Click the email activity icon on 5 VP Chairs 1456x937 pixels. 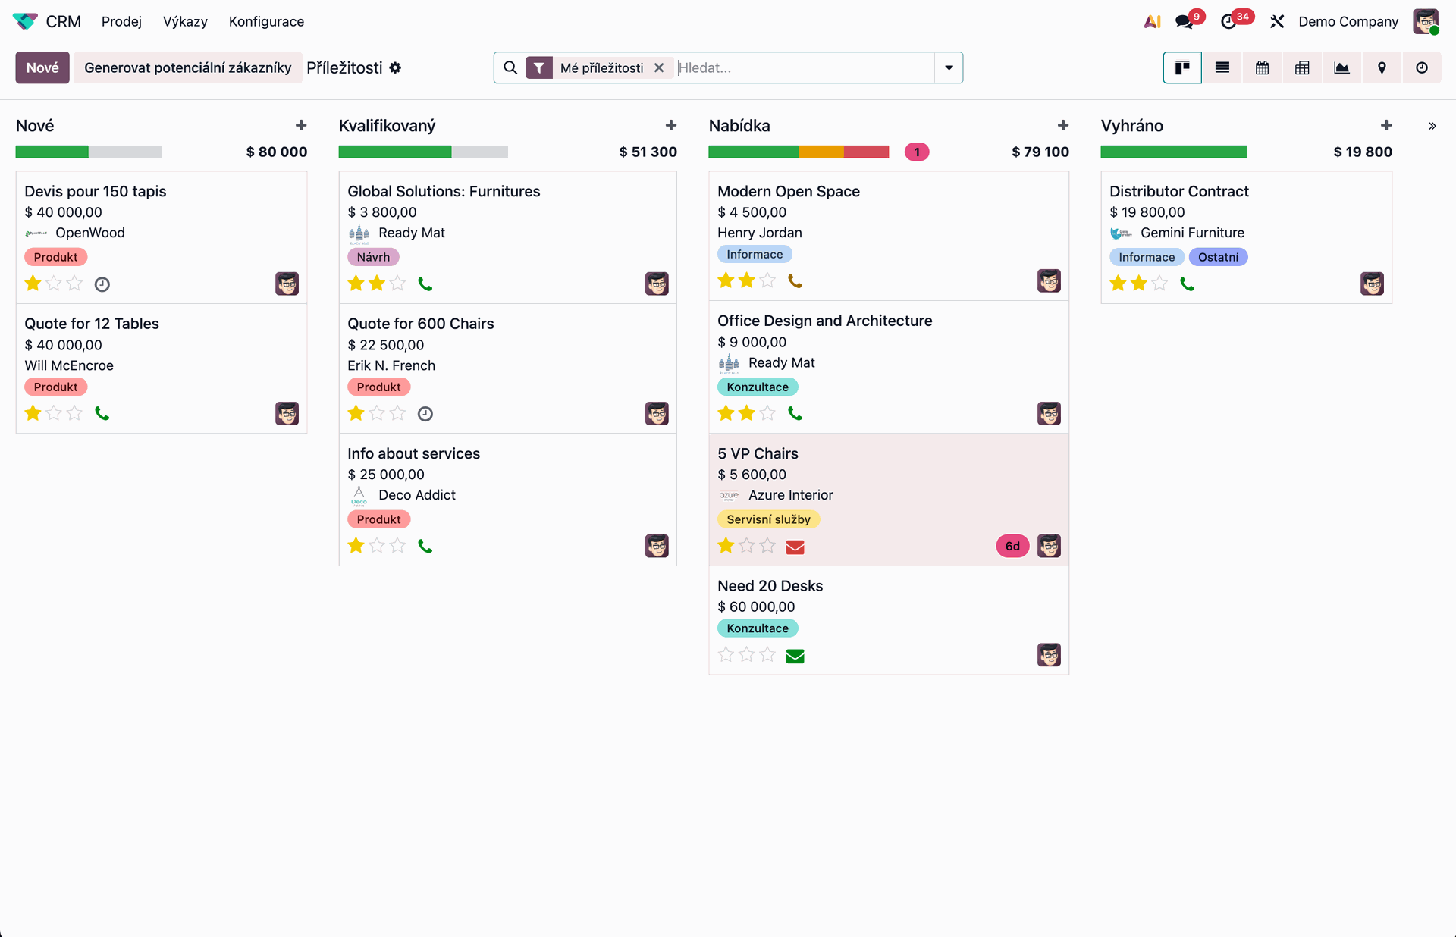coord(795,547)
